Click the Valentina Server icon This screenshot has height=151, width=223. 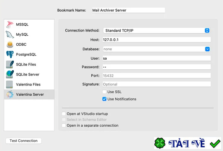[x=10, y=94]
